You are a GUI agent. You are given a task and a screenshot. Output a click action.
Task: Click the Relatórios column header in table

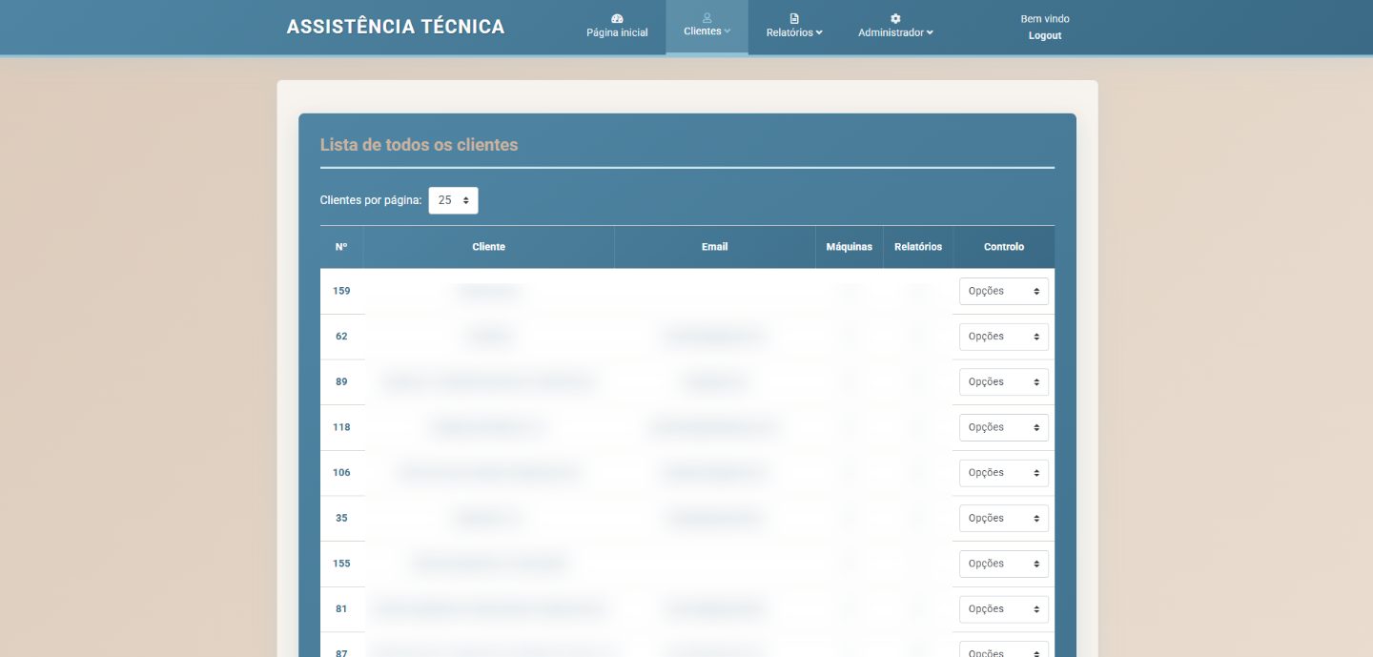point(918,247)
